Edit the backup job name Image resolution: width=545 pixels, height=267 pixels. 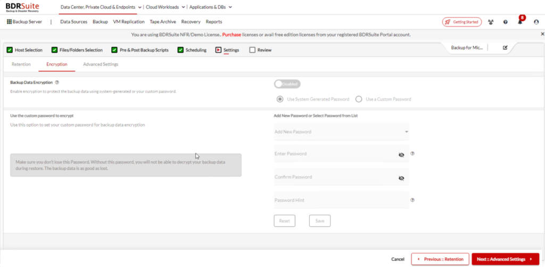(505, 48)
